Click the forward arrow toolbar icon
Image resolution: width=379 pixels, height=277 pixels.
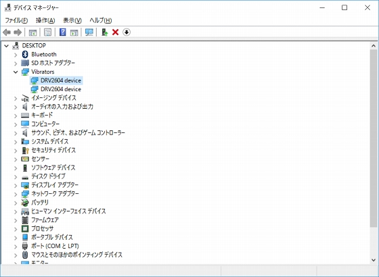point(18,32)
